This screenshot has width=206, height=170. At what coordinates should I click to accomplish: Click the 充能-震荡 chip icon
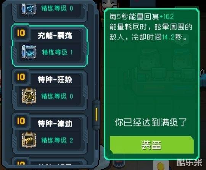29,52
